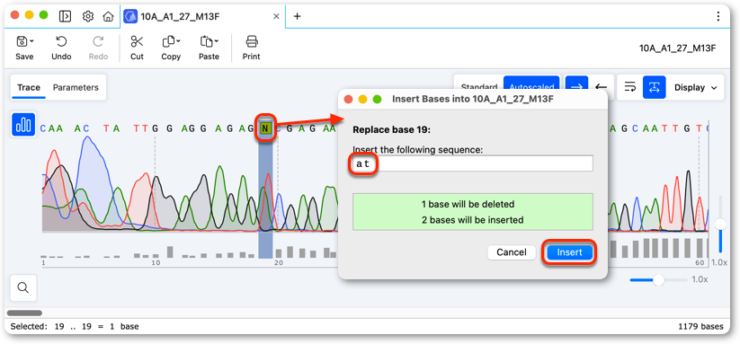
Task: Open the Paste dropdown arrow
Action: [216, 41]
